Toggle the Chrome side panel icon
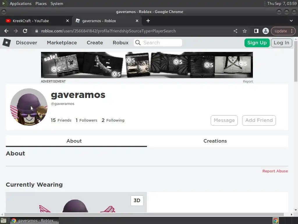Image resolution: width=298 pixels, height=224 pixels. [x=256, y=31]
